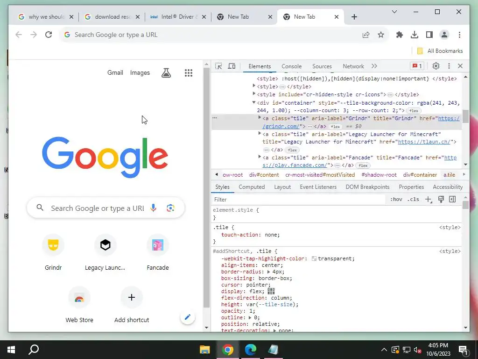Activate the DevTools inspect element picker
The image size is (478, 359).
[x=218, y=66]
